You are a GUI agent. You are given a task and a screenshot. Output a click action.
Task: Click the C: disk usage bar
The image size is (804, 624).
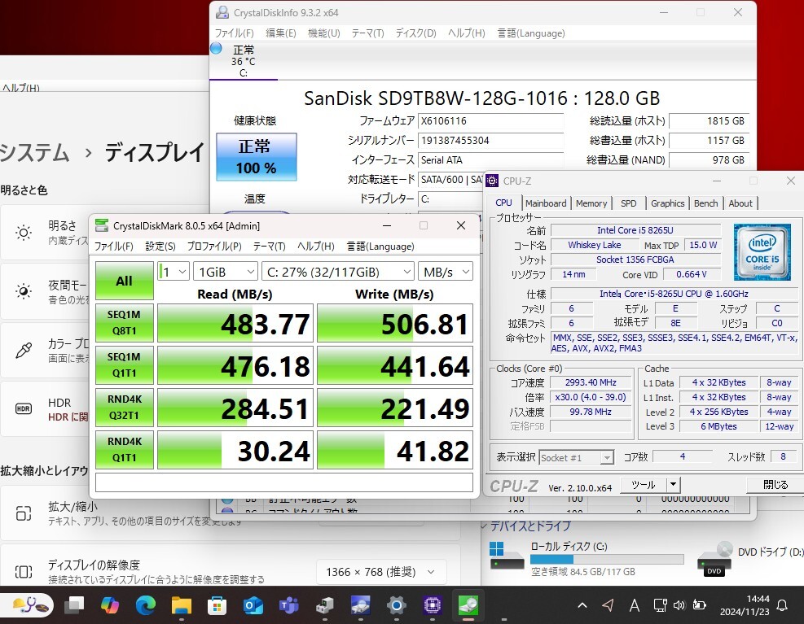coord(607,559)
